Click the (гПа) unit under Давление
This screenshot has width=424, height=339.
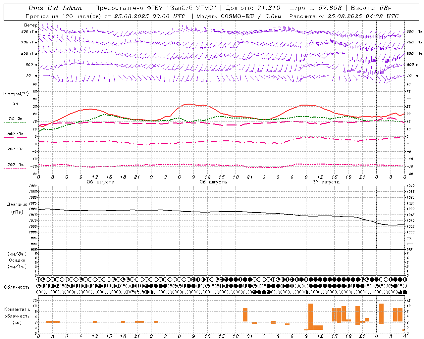click(17, 212)
